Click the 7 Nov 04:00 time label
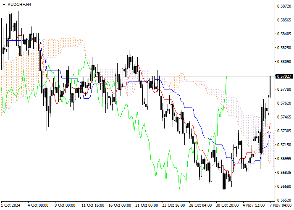Screen dimensions: 294x210 pos(281,205)
